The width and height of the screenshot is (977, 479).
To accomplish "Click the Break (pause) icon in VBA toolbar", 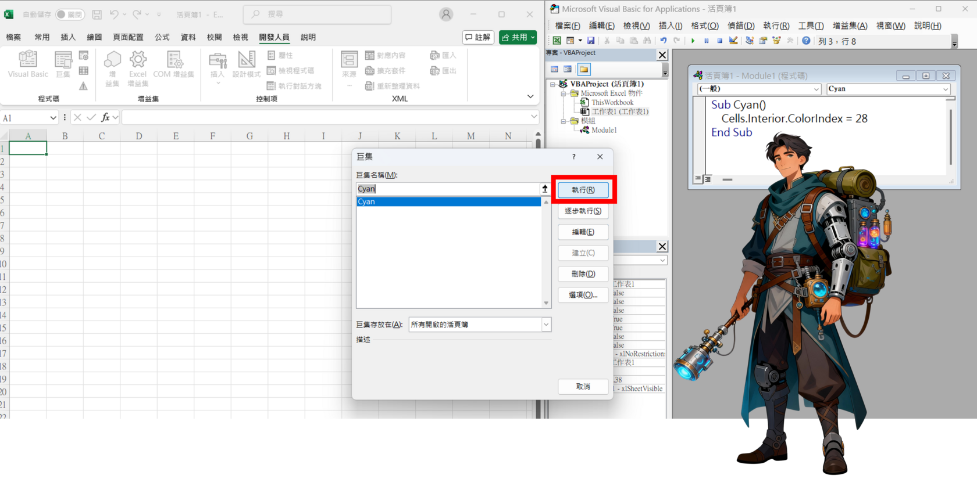I will pyautogui.click(x=707, y=41).
